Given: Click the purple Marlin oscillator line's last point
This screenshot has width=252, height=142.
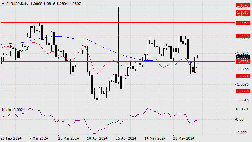Looking at the screenshot, I should click(197, 121).
